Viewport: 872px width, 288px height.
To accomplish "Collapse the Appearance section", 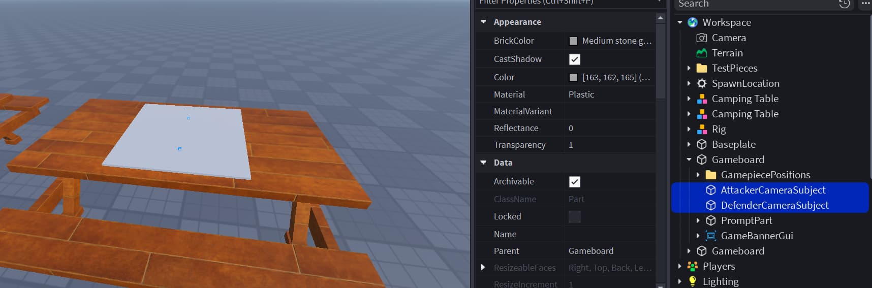I will pyautogui.click(x=483, y=22).
